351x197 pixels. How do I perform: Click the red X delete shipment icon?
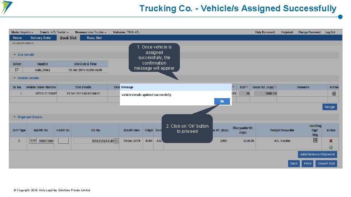[331, 141]
